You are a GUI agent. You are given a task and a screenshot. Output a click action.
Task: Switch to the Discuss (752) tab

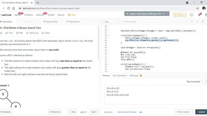click(x=50, y=22)
